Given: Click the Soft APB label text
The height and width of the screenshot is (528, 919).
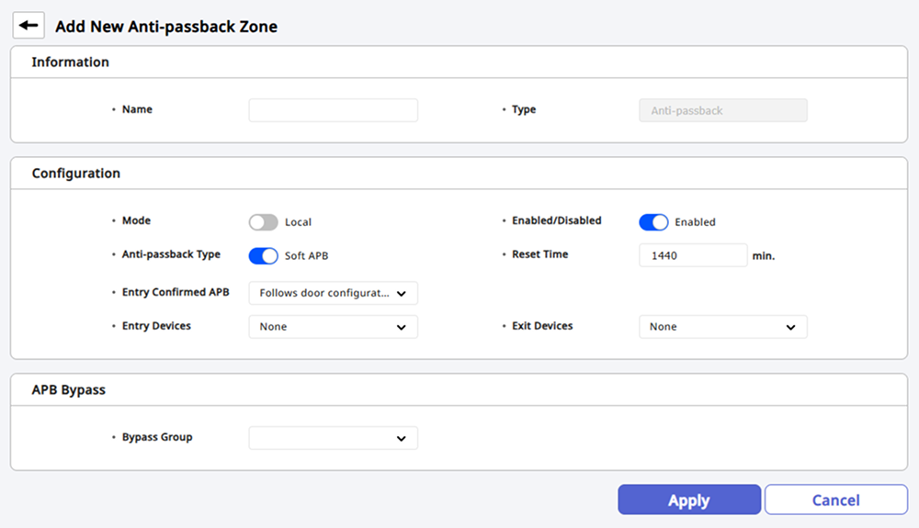Looking at the screenshot, I should coord(306,255).
